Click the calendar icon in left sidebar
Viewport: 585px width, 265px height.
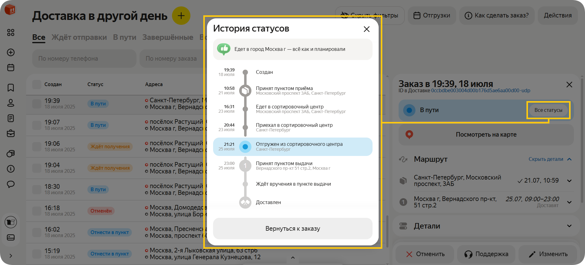coord(11,67)
